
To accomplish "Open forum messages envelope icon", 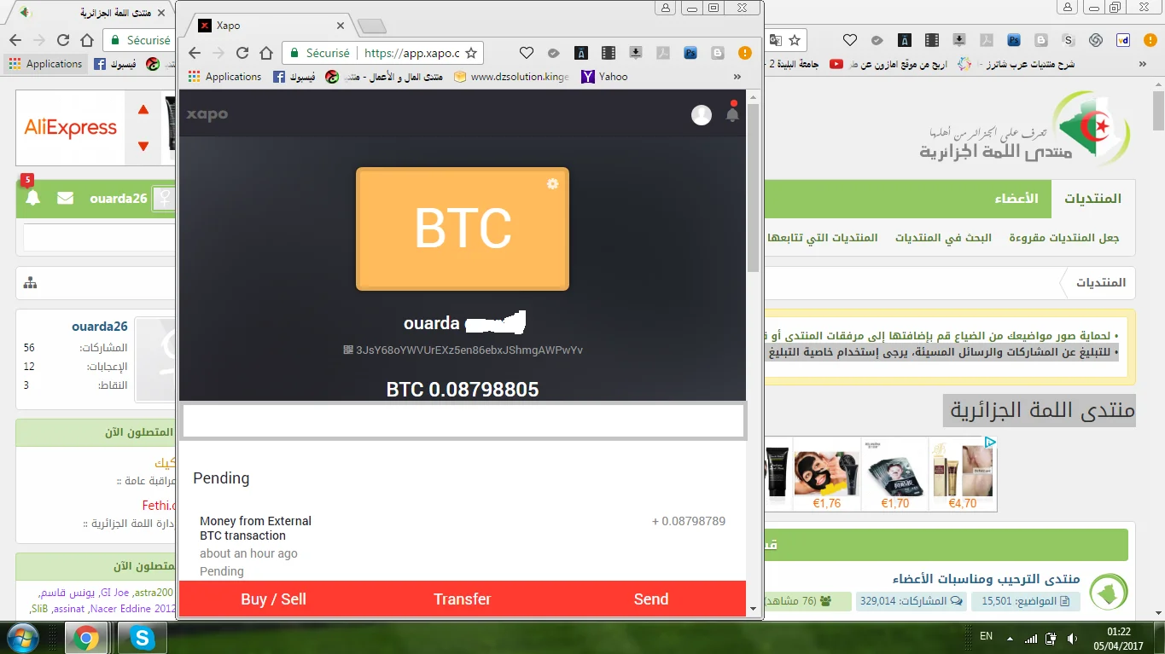I will [x=65, y=198].
